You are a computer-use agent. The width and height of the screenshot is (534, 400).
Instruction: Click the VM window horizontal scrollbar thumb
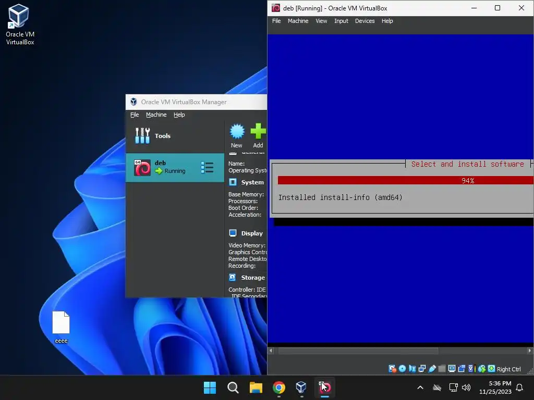pos(359,351)
